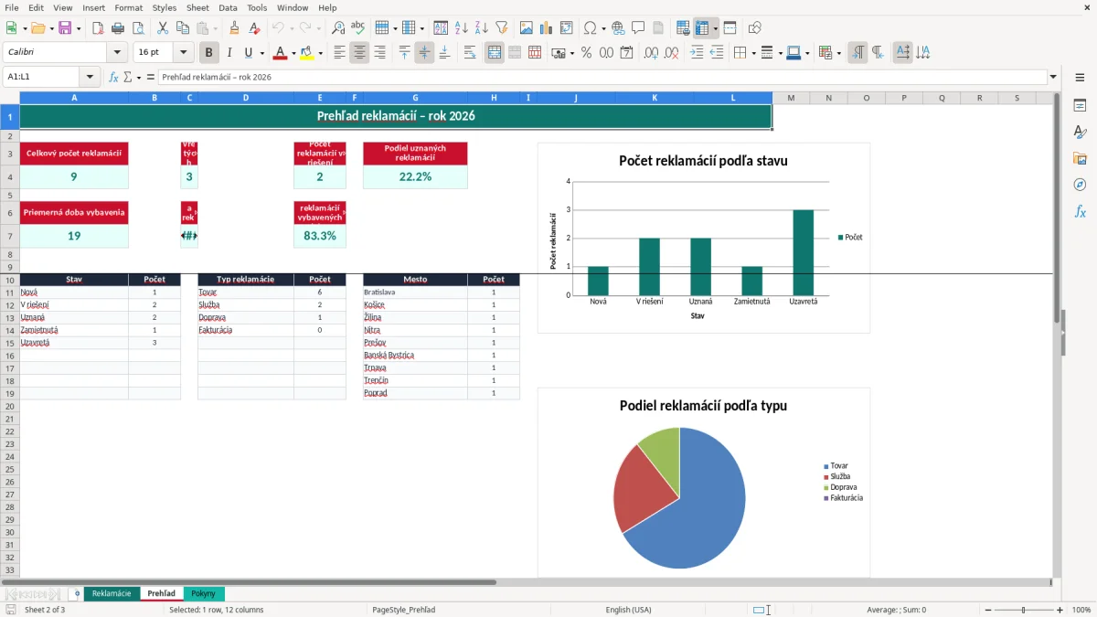Sort descending Z to A
The image size is (1097, 617).
[x=481, y=28]
